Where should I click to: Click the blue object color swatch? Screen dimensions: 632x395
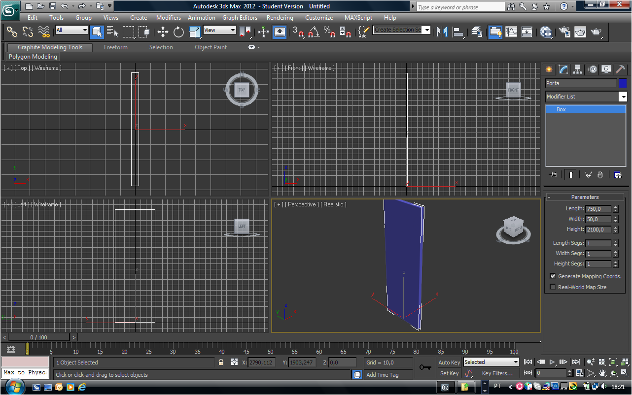click(623, 83)
